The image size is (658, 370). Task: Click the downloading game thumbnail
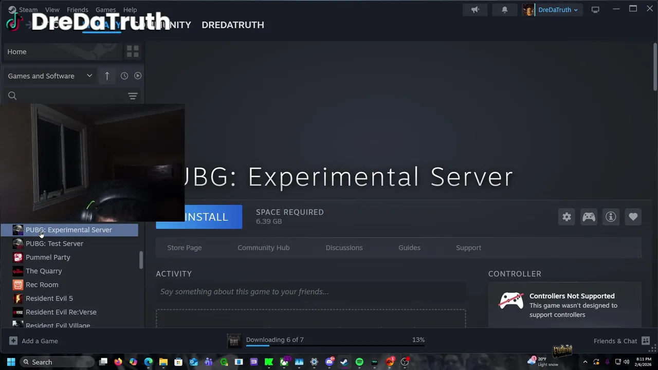234,341
